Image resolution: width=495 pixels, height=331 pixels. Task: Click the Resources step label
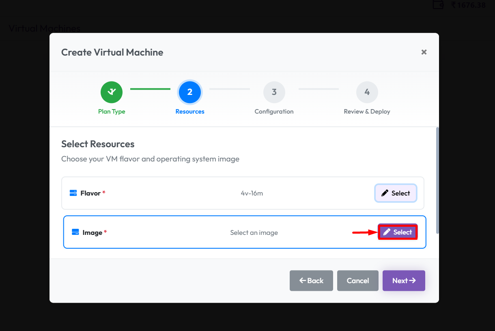tap(190, 112)
